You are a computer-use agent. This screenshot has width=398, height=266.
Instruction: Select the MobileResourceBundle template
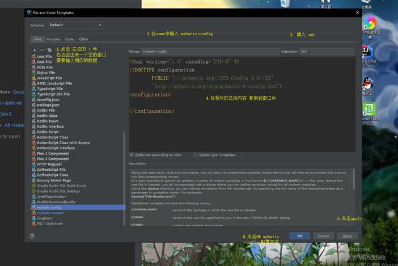click(53, 202)
